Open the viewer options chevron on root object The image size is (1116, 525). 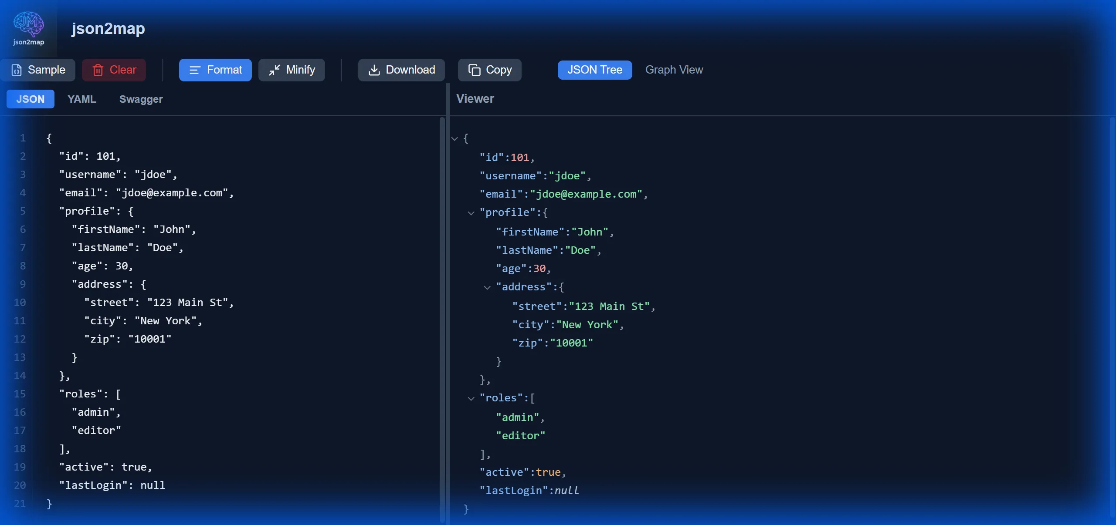click(454, 139)
